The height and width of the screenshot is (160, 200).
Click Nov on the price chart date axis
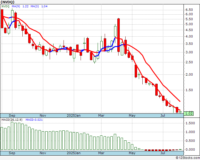coord(43,115)
